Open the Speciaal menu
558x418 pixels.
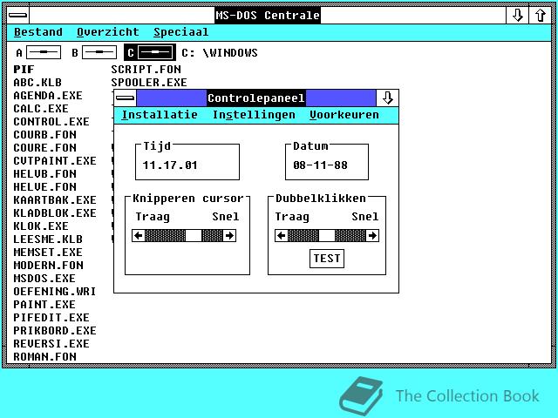pos(181,32)
